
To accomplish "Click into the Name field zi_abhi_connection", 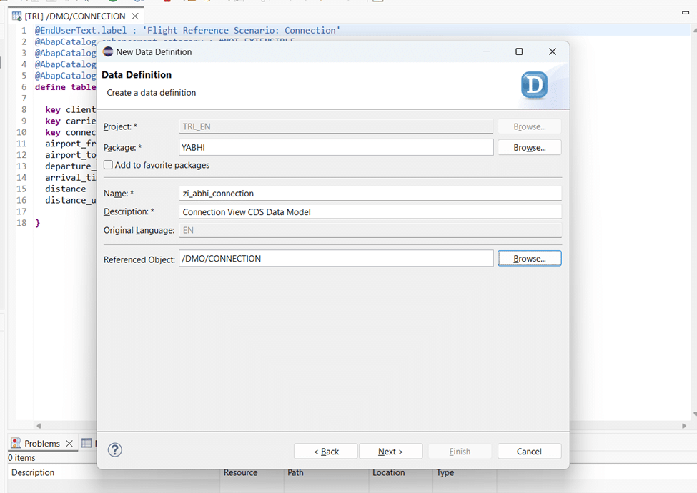I will [x=370, y=193].
